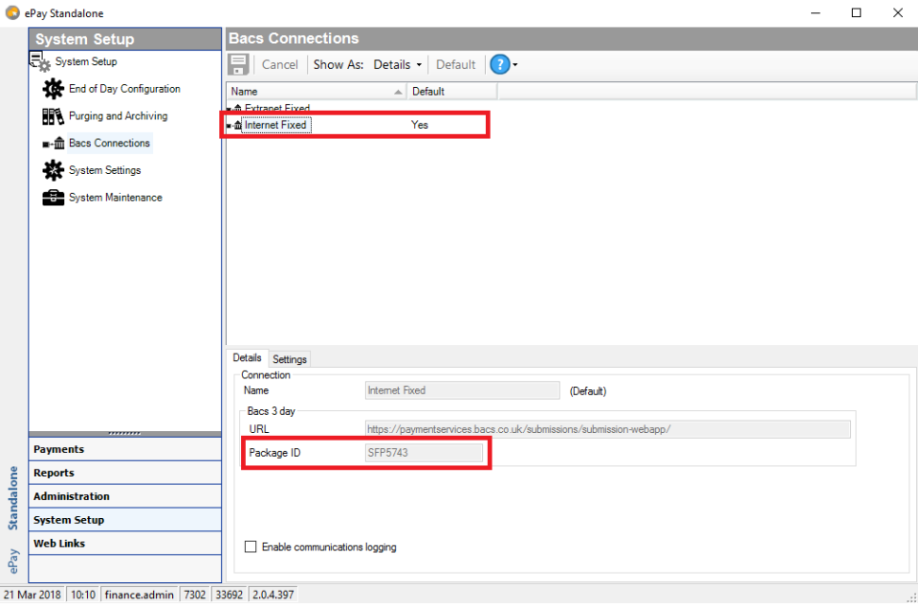The width and height of the screenshot is (918, 605).
Task: Switch to the Settings tab
Action: pyautogui.click(x=289, y=358)
